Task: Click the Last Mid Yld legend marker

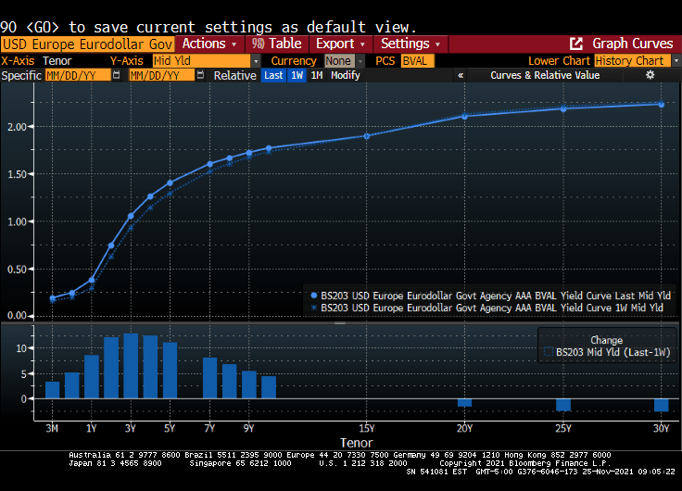Action: coord(314,296)
